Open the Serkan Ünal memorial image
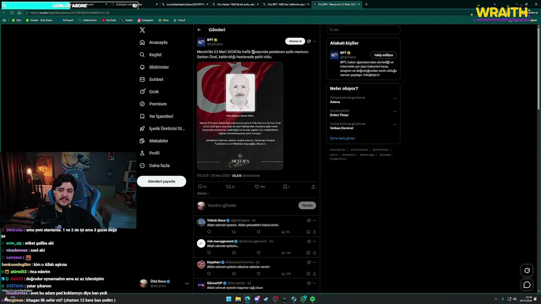The image size is (541, 304). 240,116
